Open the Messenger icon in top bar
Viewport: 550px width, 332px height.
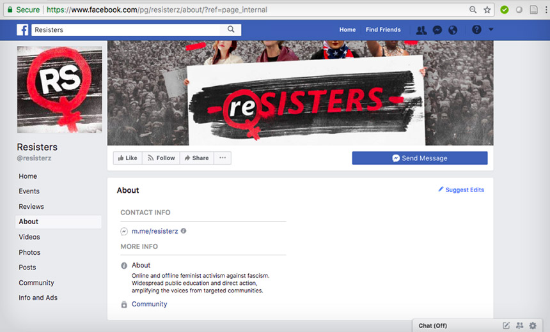437,30
